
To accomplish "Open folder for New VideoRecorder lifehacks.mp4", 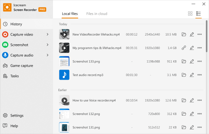I will click(184, 34).
